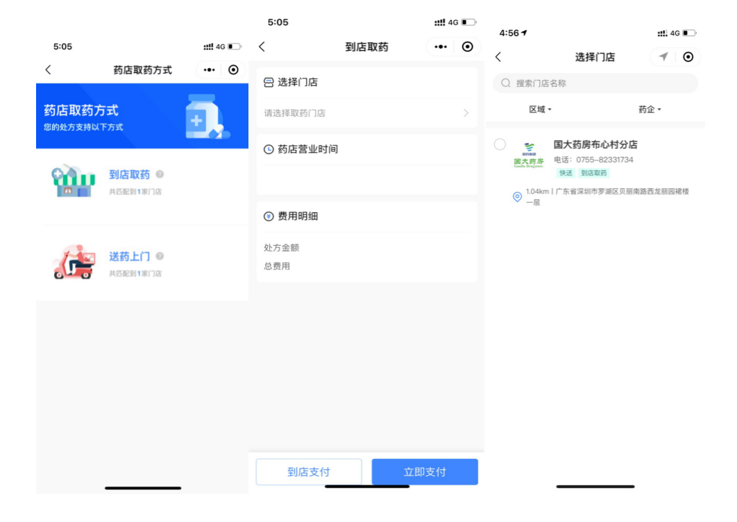Tap the close target icon on 选择门店 screen
Screen dimensions: 737x522
[x=688, y=57]
